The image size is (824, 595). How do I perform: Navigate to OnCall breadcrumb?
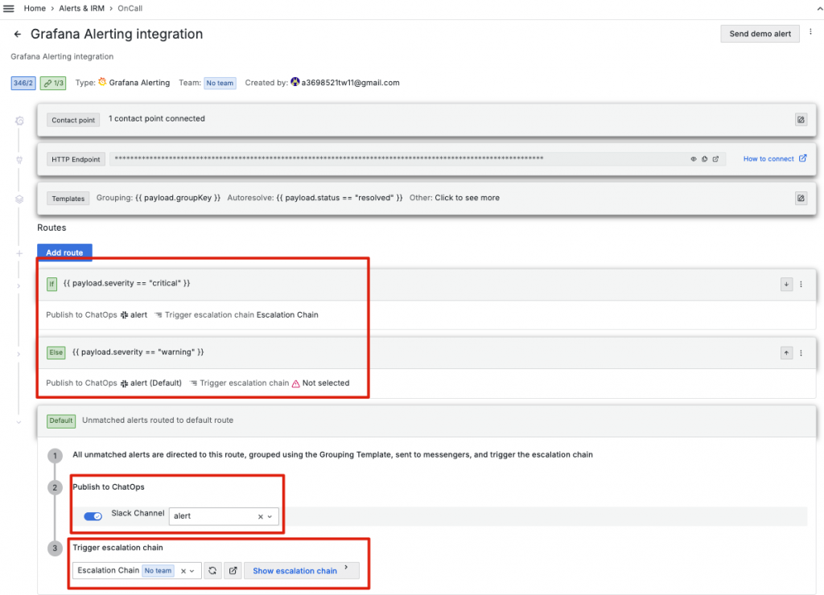point(130,8)
